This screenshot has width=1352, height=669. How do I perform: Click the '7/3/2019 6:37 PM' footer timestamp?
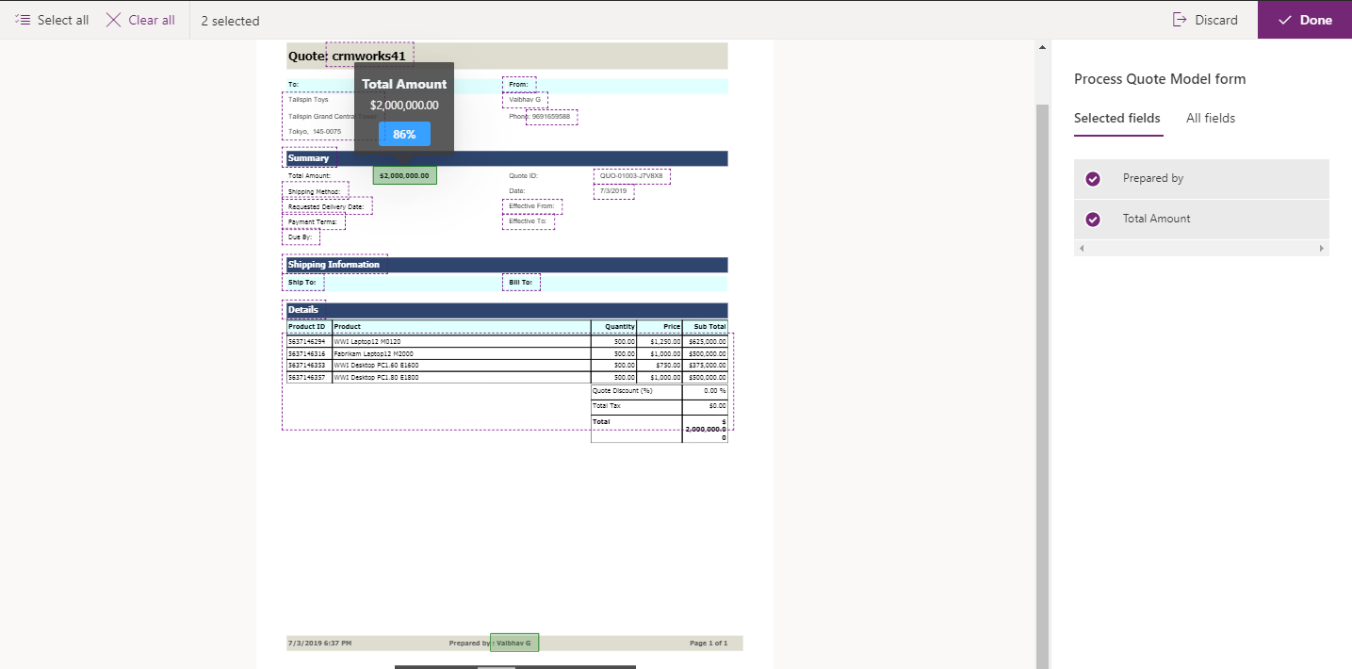(319, 644)
